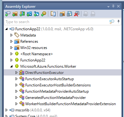Collapse the Microsoft.Azure.Functions.Worker namespace

(12, 66)
